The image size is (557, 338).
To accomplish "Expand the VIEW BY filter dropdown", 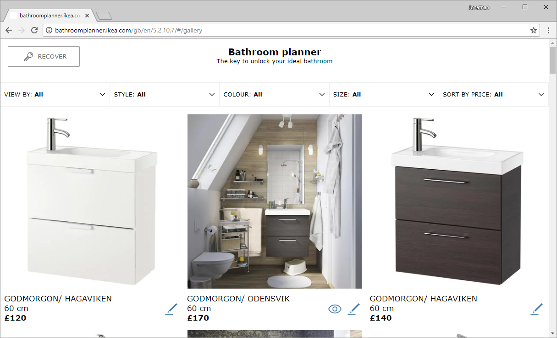I will click(x=55, y=94).
